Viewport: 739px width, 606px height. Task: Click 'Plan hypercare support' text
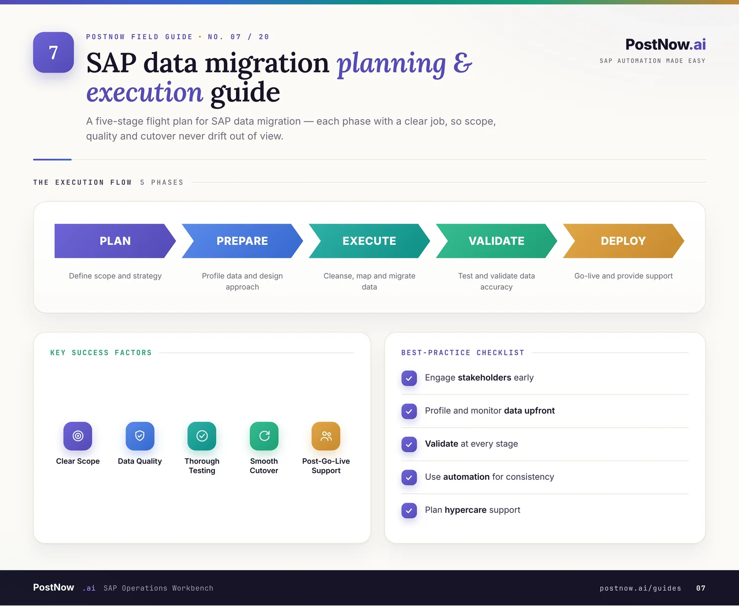click(472, 509)
